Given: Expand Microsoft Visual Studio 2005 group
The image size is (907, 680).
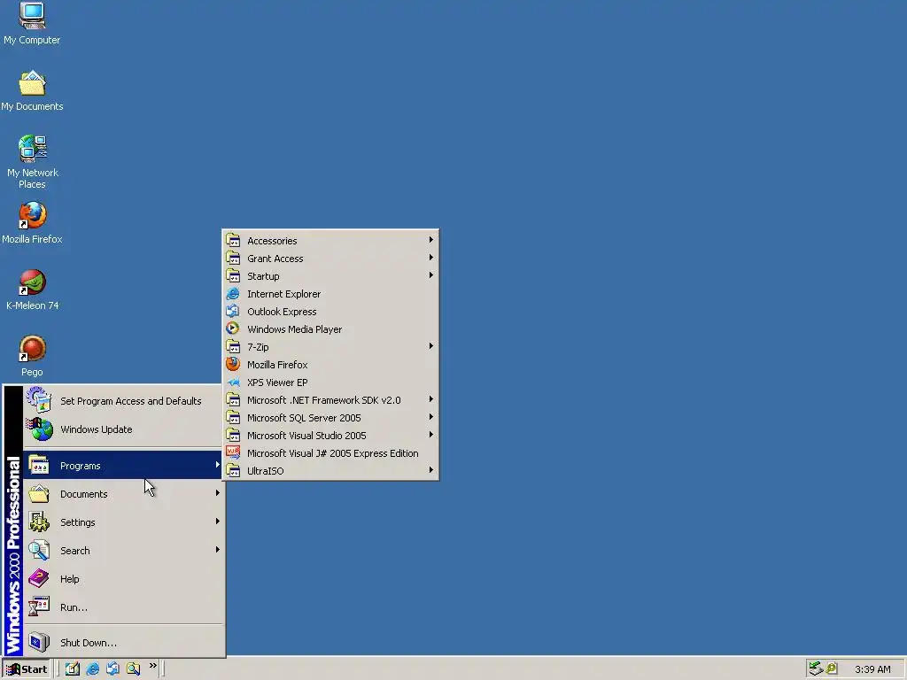Looking at the screenshot, I should pos(330,436).
